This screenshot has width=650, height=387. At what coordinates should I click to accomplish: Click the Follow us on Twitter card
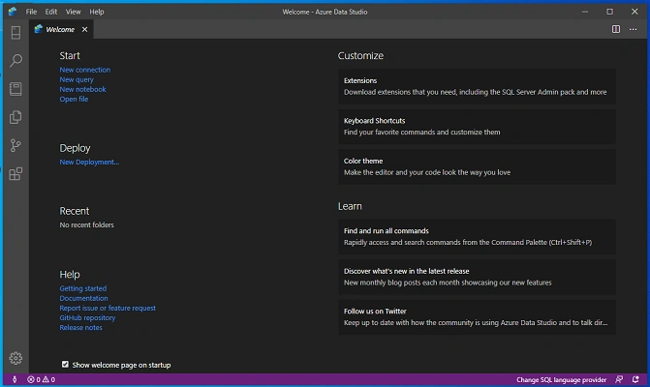point(478,317)
